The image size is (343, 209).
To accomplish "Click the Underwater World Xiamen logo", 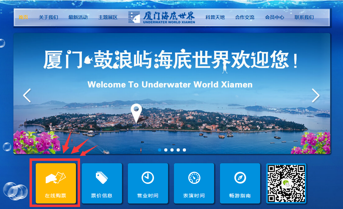I will [x=162, y=17].
